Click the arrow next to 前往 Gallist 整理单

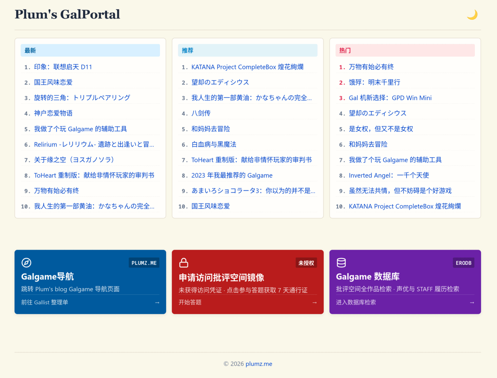(x=157, y=302)
